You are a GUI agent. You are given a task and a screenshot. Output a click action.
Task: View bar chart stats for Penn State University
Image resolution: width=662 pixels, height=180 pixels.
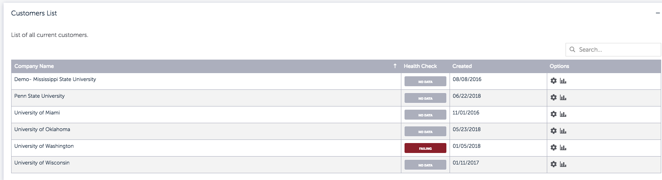pos(563,98)
